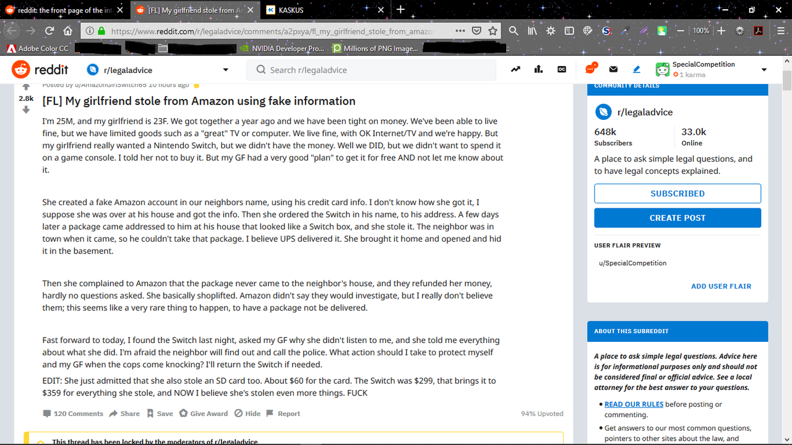Open Millions of PNG Images bookmark
This screenshot has width=792, height=445.
(376, 48)
